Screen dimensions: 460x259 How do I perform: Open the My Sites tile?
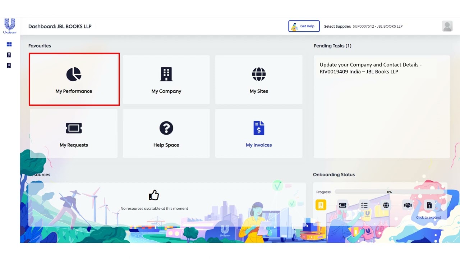pos(259,79)
